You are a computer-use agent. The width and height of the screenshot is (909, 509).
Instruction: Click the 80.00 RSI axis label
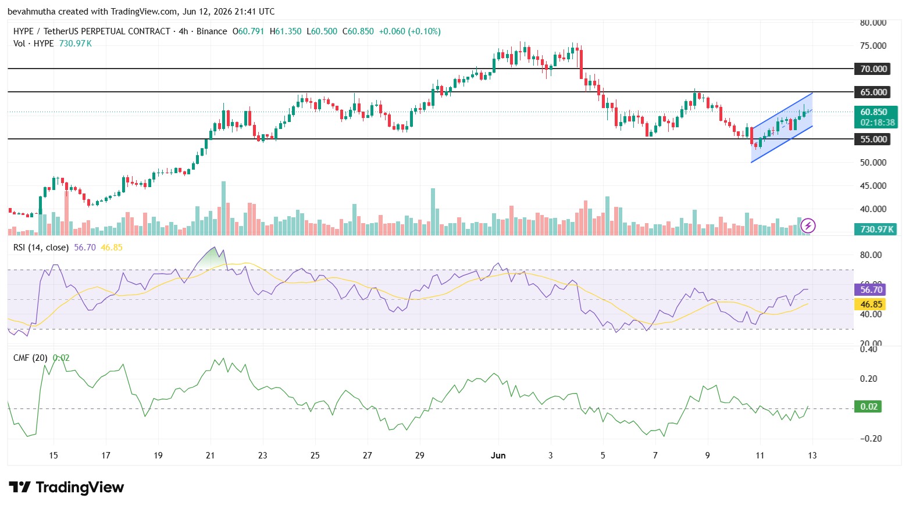click(871, 254)
